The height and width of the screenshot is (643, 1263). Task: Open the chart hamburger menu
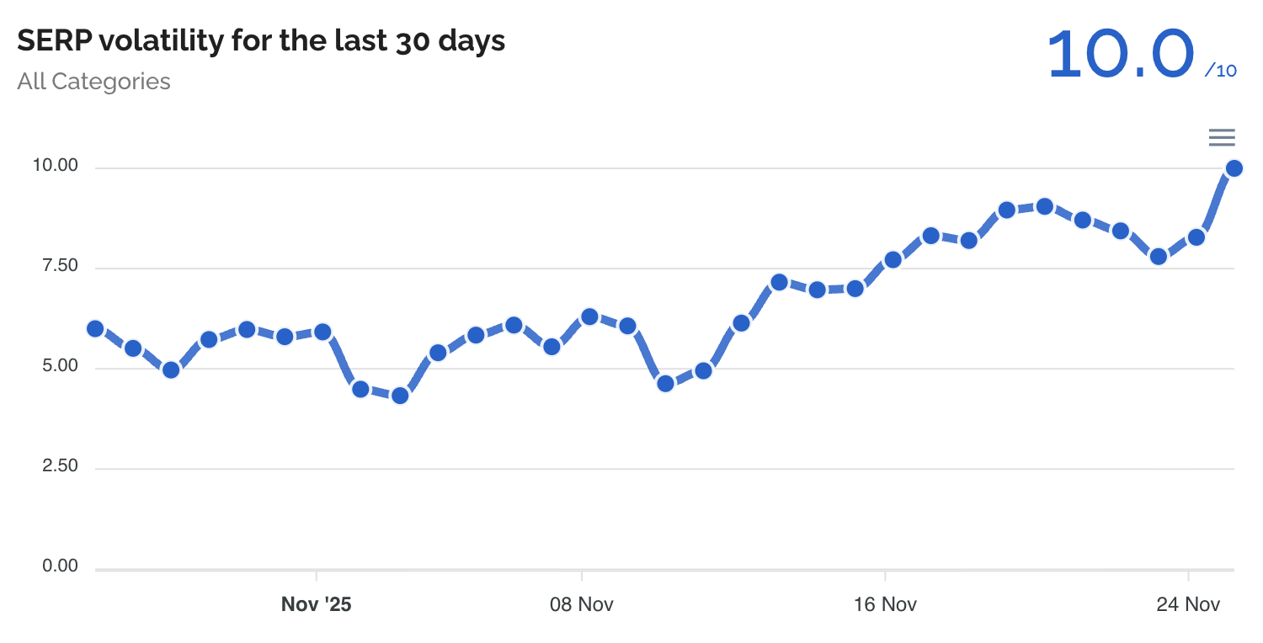[1222, 137]
